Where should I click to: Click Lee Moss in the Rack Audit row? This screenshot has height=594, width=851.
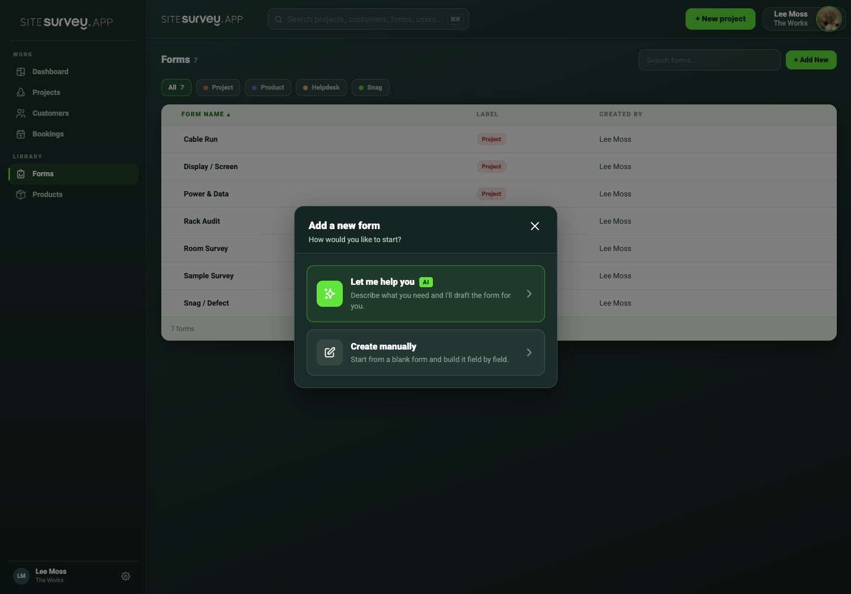[615, 221]
